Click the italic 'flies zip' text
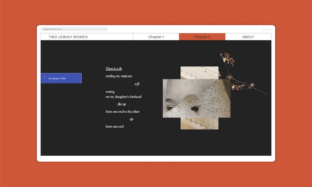 [x=122, y=104]
